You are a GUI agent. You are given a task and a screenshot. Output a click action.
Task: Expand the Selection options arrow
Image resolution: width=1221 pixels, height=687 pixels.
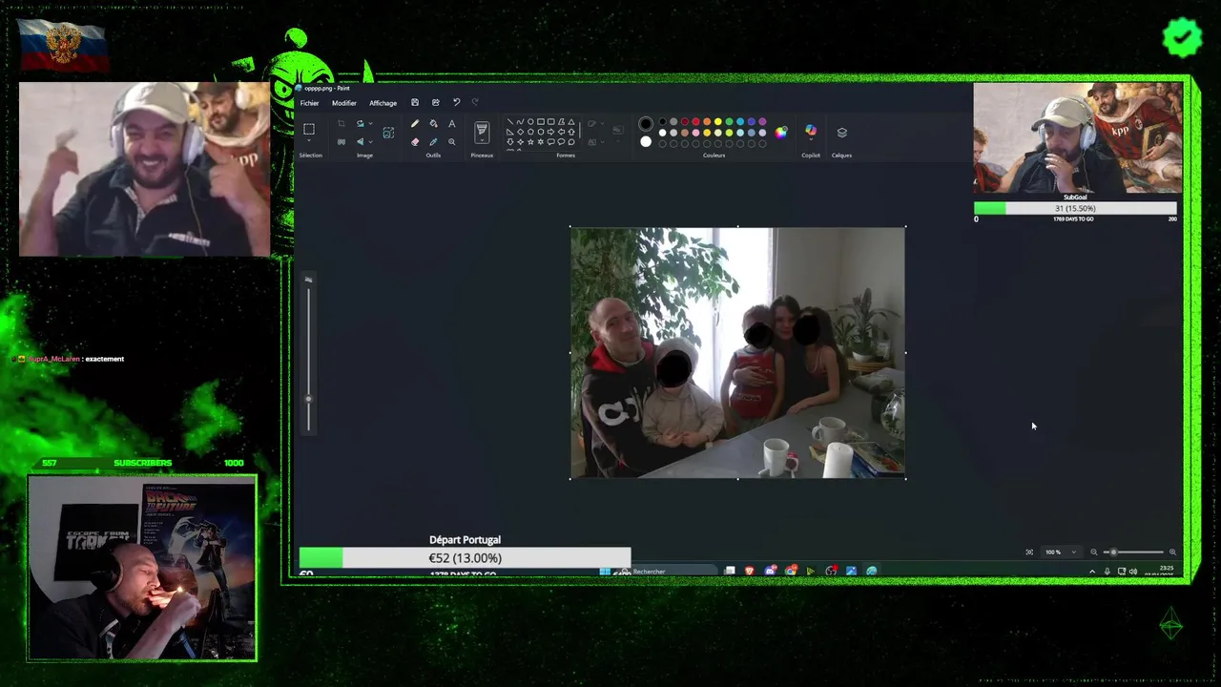pos(309,140)
